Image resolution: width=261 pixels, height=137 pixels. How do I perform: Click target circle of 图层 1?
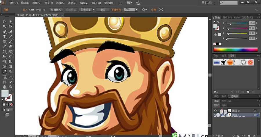pos(255,115)
